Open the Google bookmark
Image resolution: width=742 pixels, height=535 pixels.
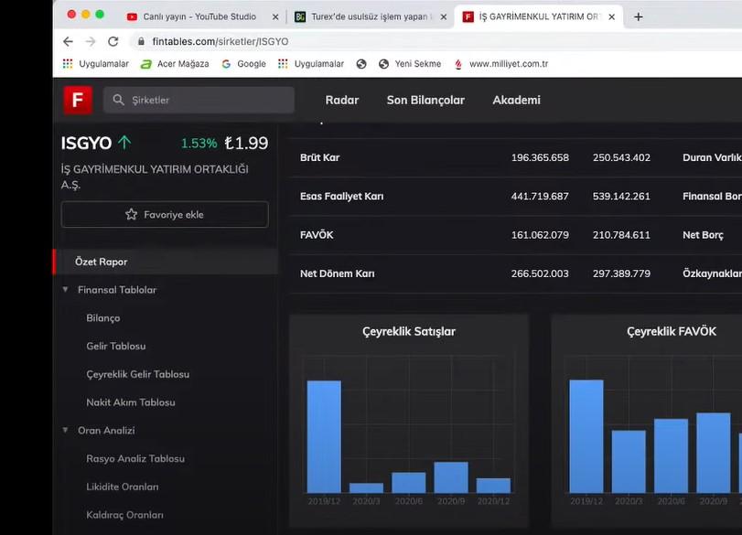point(243,64)
